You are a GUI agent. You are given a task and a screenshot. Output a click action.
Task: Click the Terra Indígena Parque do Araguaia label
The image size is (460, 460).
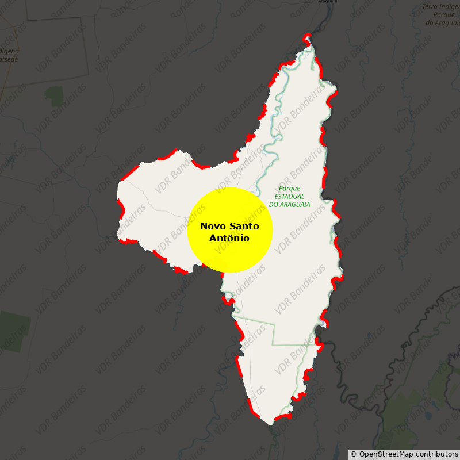442,15
